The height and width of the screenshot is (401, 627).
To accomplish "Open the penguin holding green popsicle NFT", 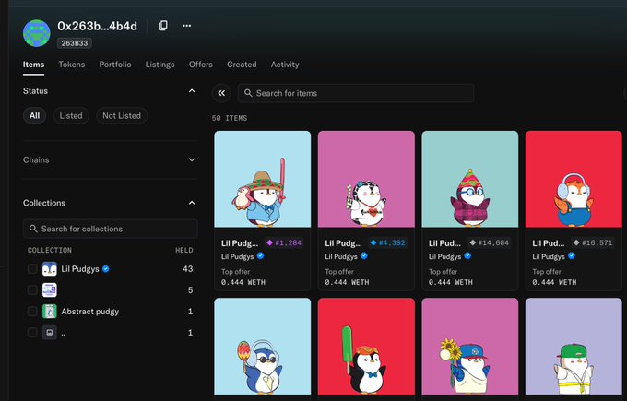I will tap(366, 347).
